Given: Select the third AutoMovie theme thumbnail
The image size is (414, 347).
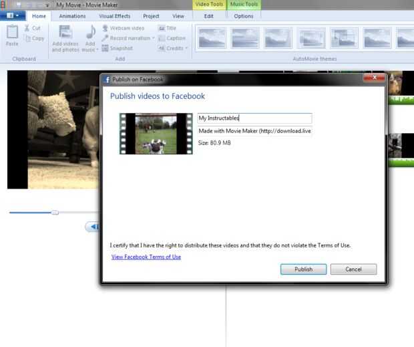Looking at the screenshot, I should click(278, 38).
